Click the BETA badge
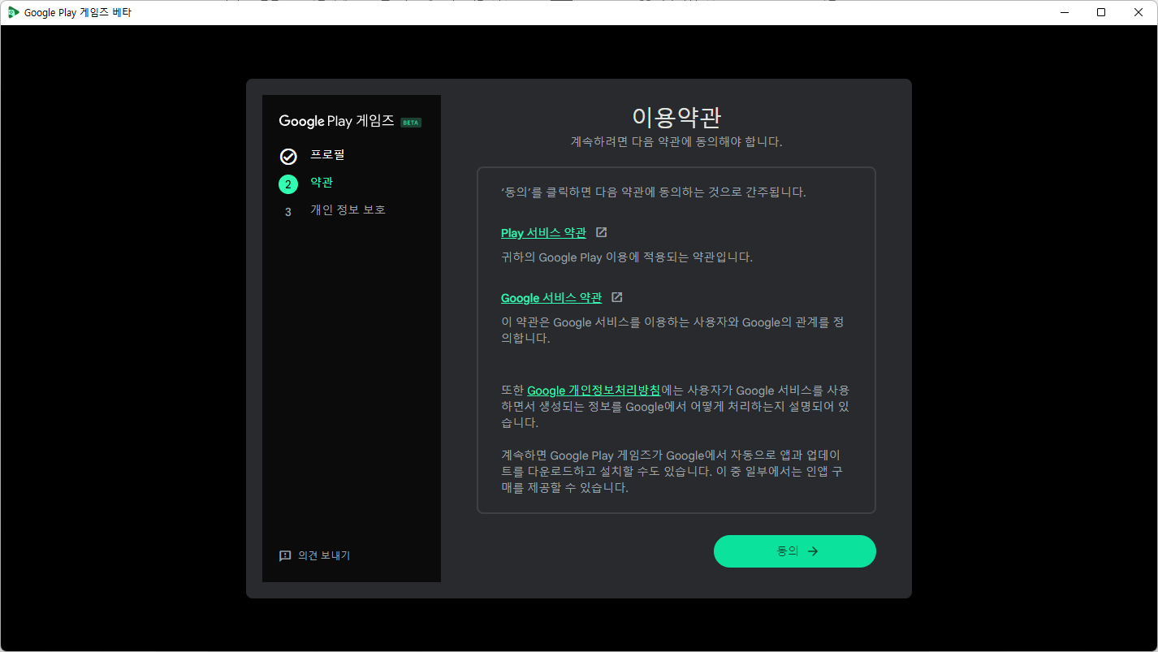 [x=411, y=123]
